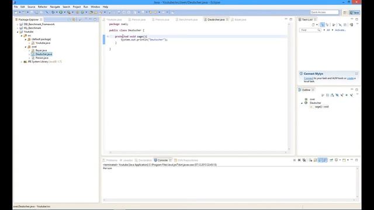Click New Task icon in Task List
Image resolution: width=374 pixels, height=210 pixels.
coord(313,24)
